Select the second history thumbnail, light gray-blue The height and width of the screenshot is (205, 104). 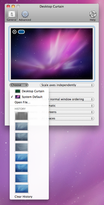21,126
